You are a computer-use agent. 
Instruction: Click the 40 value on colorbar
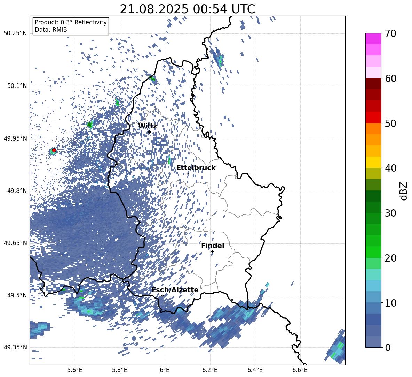point(390,168)
